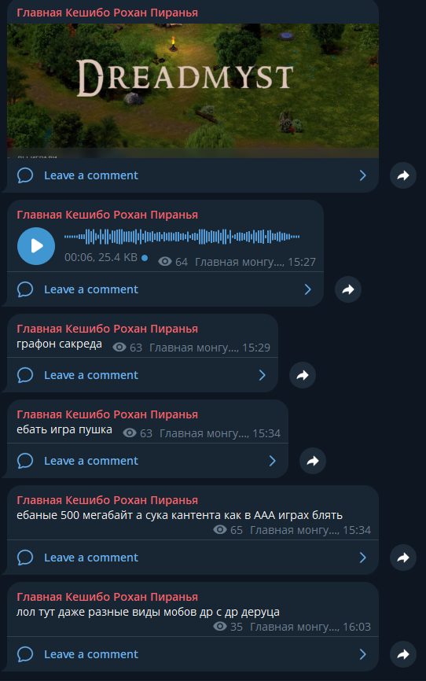
Task: Open comments chevron under Dreadmyst post
Action: point(363,175)
